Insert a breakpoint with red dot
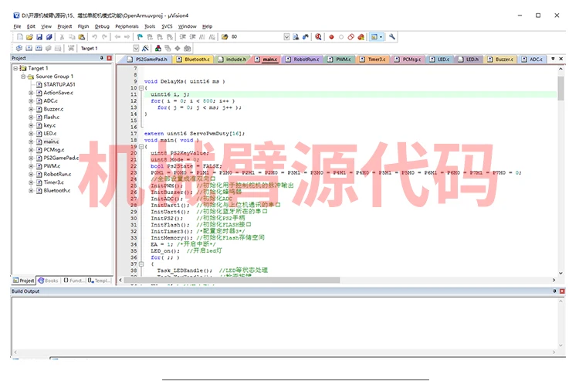Screen dimensions: 579x388 click(331, 37)
